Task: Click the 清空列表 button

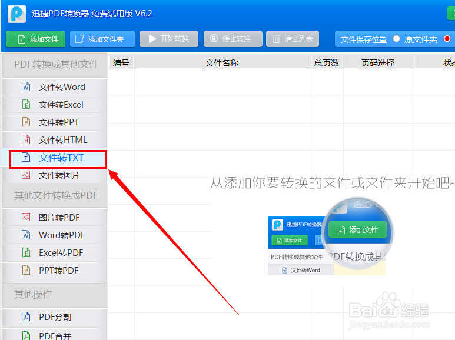Action: 293,39
